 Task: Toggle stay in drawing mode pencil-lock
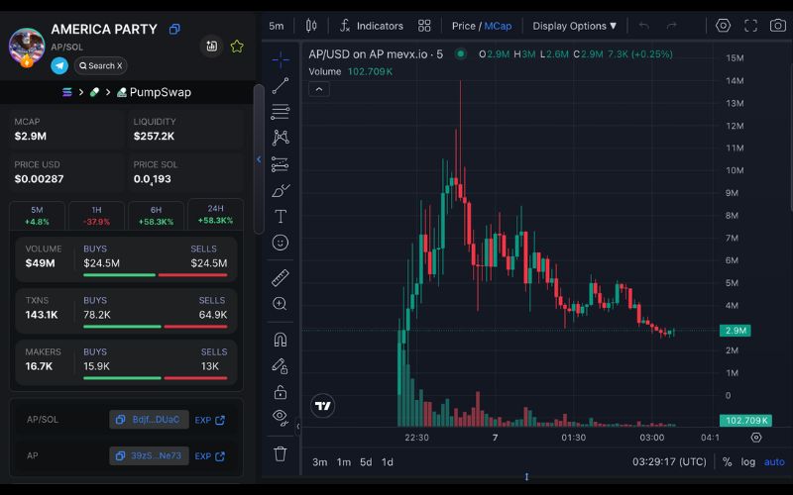tap(281, 365)
